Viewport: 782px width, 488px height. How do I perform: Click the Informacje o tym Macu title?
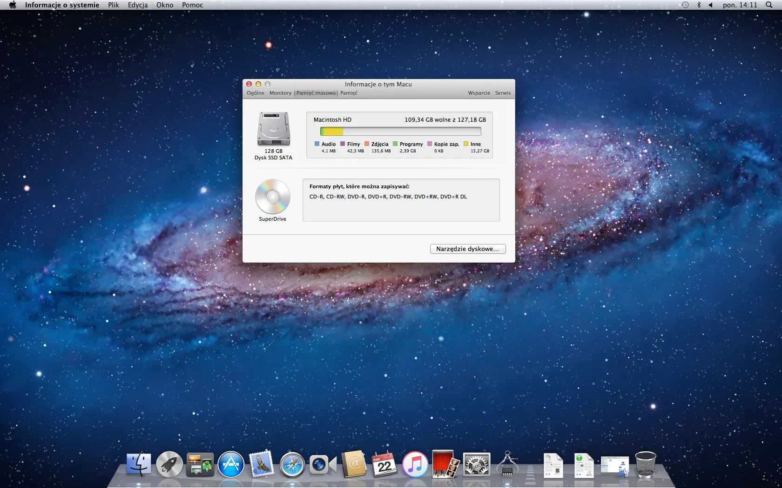[378, 84]
